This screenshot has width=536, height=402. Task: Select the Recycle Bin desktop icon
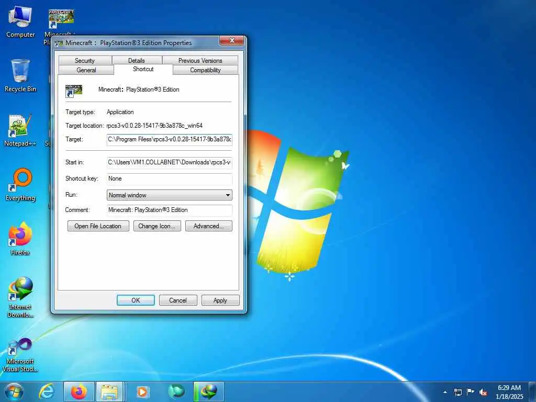coord(20,76)
